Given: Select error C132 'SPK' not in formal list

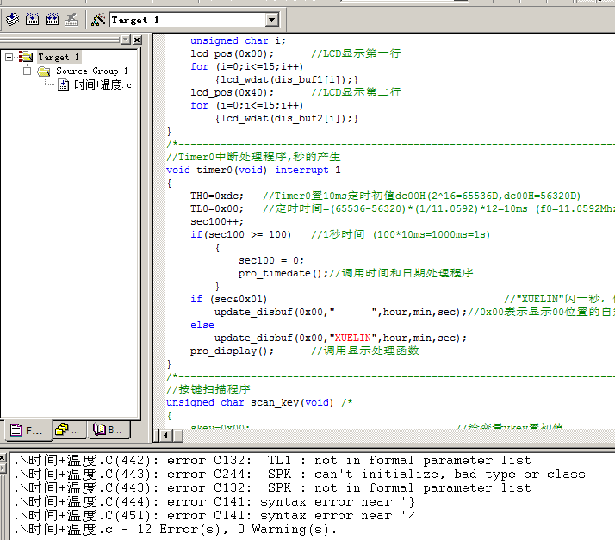Looking at the screenshot, I should (x=272, y=487).
